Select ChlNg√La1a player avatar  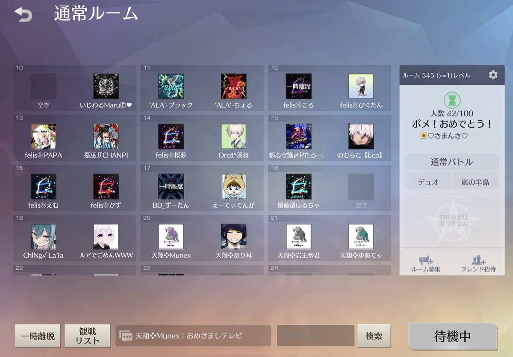[x=43, y=237]
